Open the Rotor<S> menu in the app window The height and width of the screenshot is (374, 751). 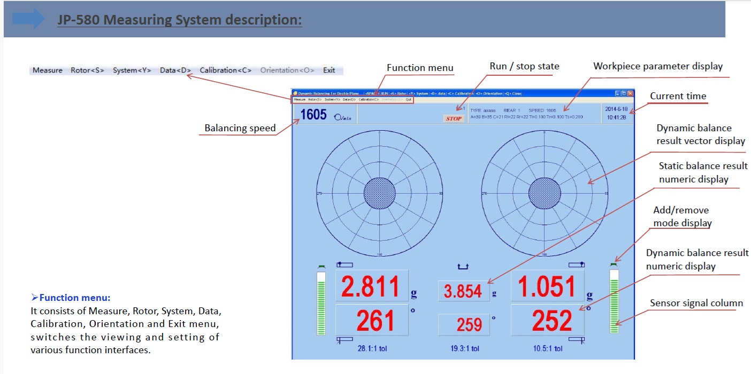pyautogui.click(x=315, y=99)
